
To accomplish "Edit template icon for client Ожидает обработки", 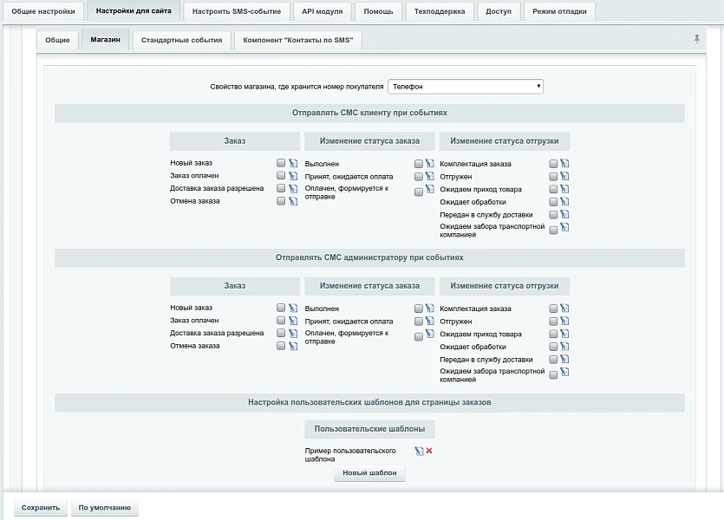I will pos(564,202).
